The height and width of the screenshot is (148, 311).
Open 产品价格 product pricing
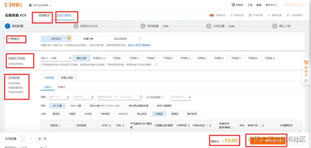(256, 15)
